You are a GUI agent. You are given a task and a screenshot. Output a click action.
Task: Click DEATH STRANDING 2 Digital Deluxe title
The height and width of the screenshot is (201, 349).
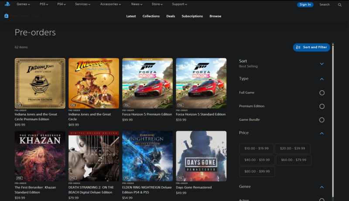pos(91,190)
